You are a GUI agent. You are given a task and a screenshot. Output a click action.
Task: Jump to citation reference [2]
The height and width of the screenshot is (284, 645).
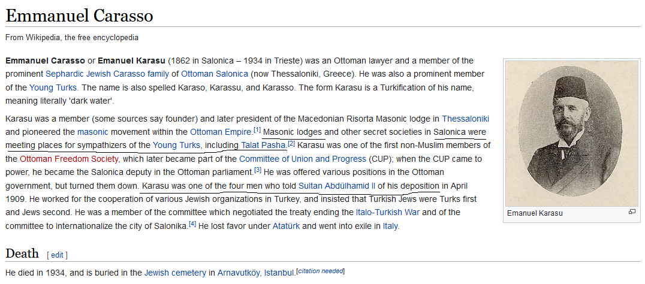coord(291,143)
